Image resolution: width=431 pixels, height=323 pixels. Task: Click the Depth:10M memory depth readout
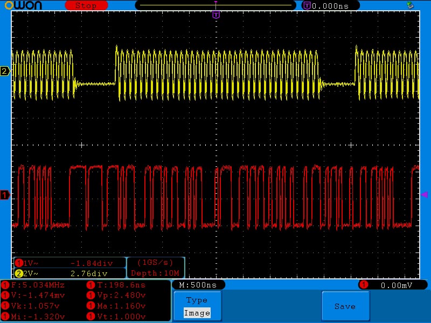(x=155, y=273)
